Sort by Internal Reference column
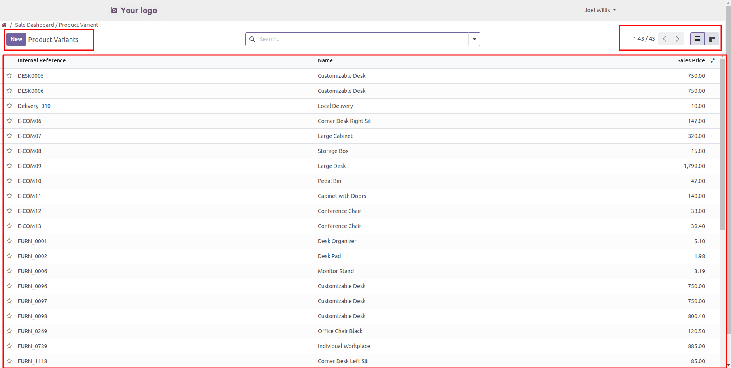The width and height of the screenshot is (731, 368). (42, 60)
